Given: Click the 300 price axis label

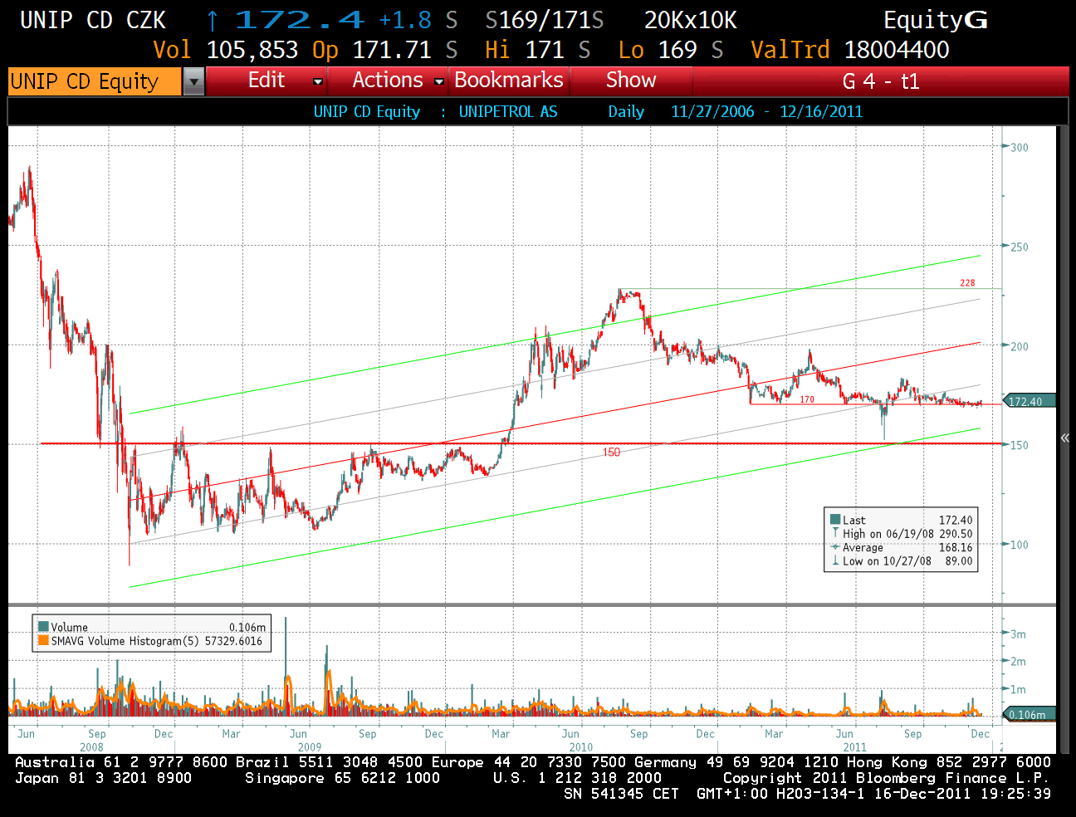Looking at the screenshot, I should (x=1020, y=148).
